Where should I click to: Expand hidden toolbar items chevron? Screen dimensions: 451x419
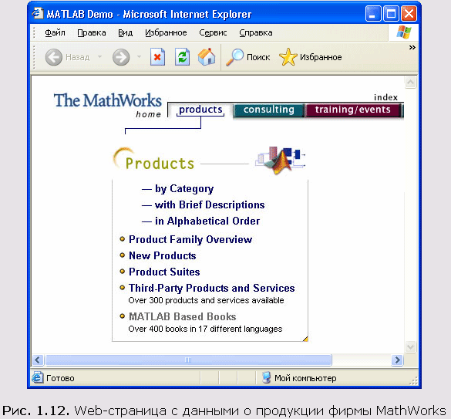coord(412,47)
